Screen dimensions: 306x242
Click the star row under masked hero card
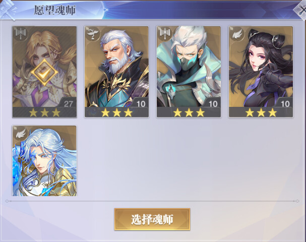pos(189,112)
